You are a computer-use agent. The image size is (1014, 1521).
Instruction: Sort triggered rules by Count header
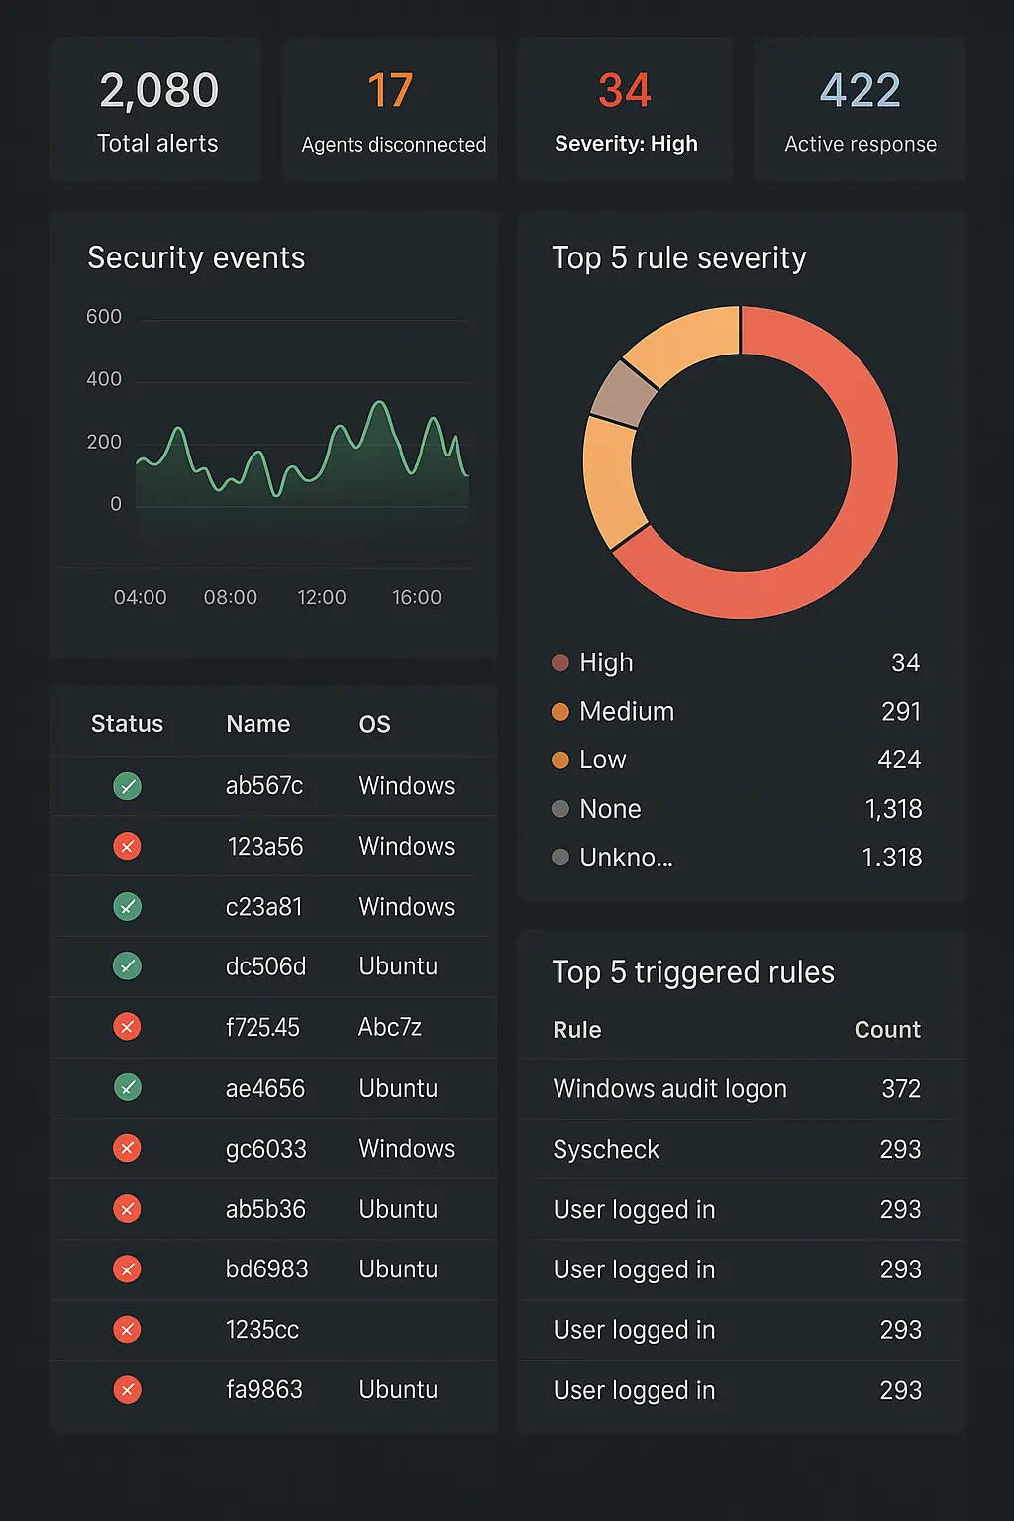(x=886, y=1030)
